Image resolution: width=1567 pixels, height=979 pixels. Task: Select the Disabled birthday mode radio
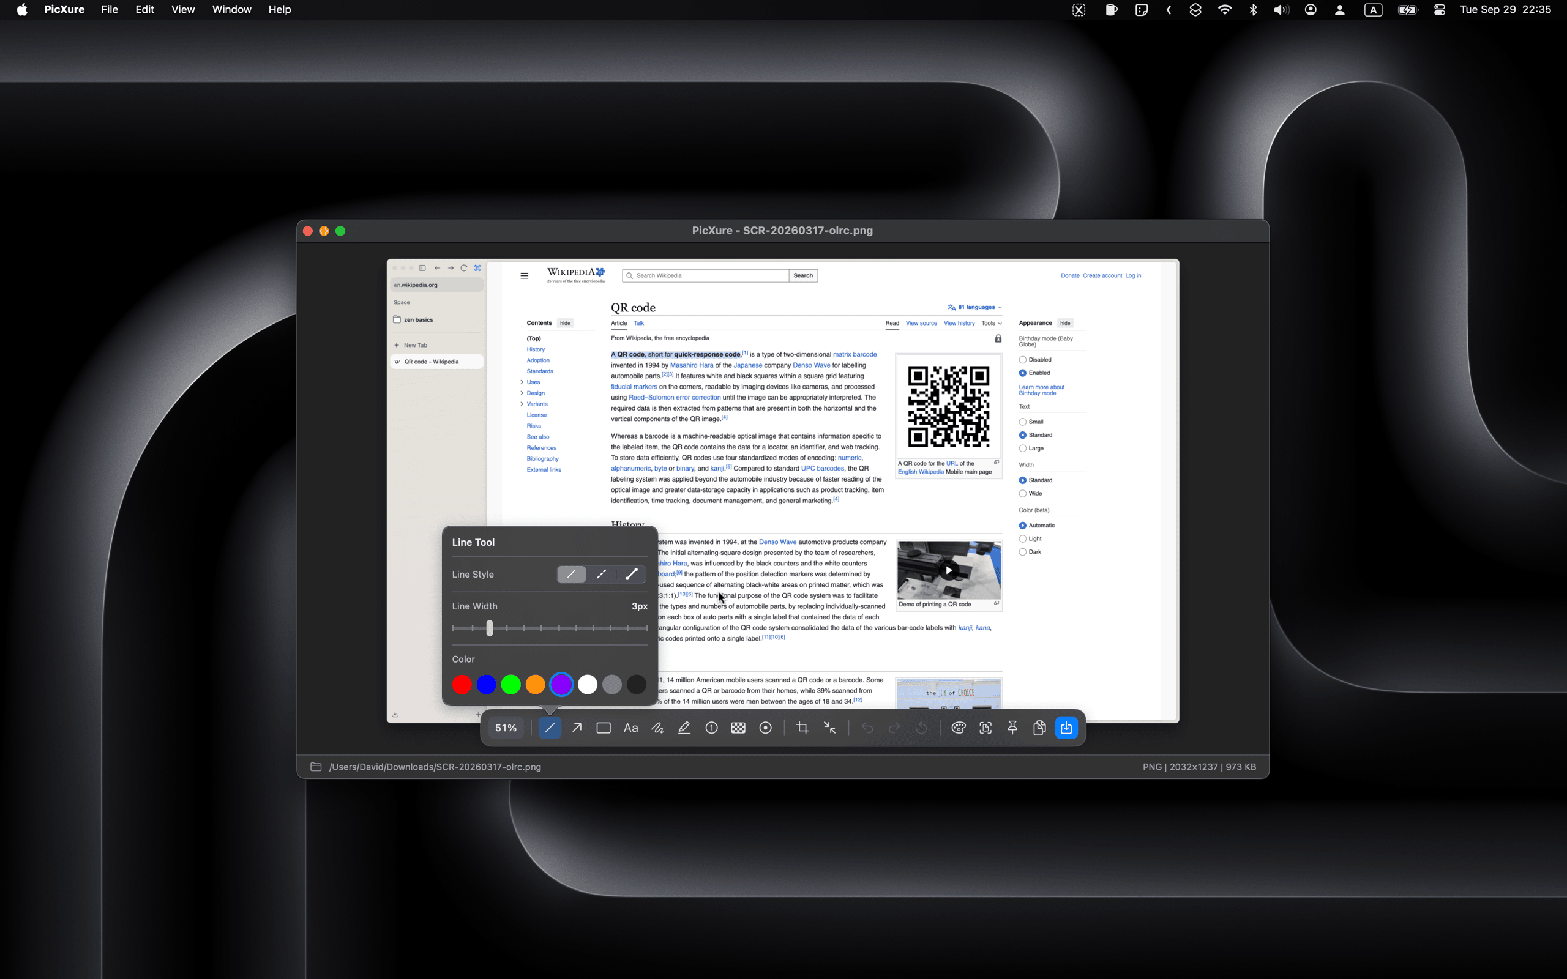tap(1023, 360)
